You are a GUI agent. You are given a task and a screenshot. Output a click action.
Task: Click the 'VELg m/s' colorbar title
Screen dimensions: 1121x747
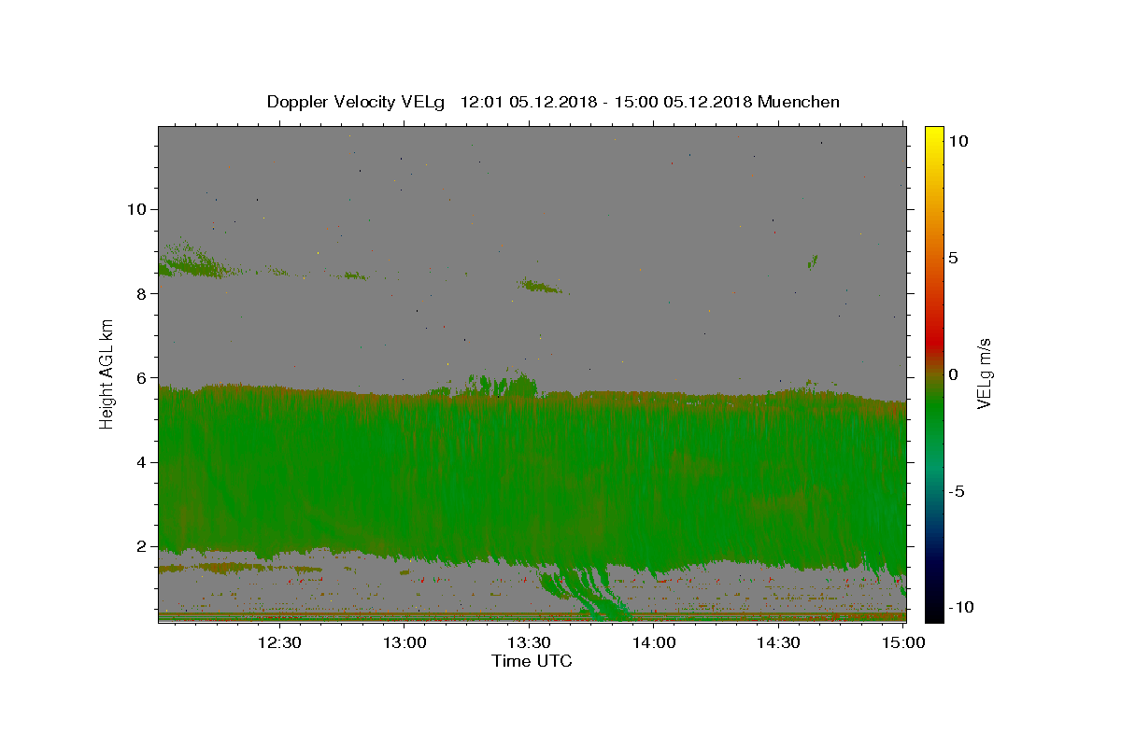pos(985,374)
